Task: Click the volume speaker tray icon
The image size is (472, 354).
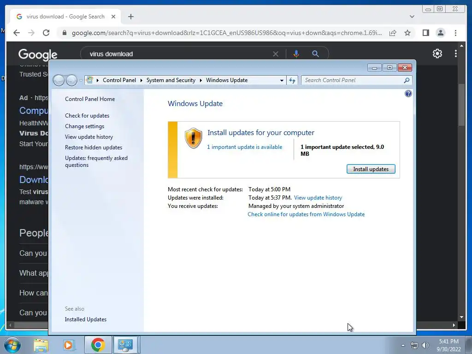Action: 425,345
